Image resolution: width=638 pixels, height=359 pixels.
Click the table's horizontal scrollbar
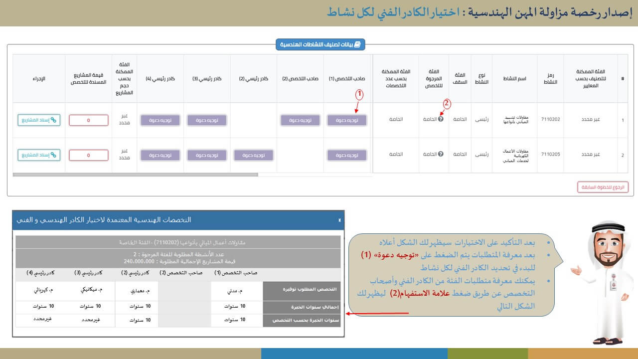click(x=135, y=175)
